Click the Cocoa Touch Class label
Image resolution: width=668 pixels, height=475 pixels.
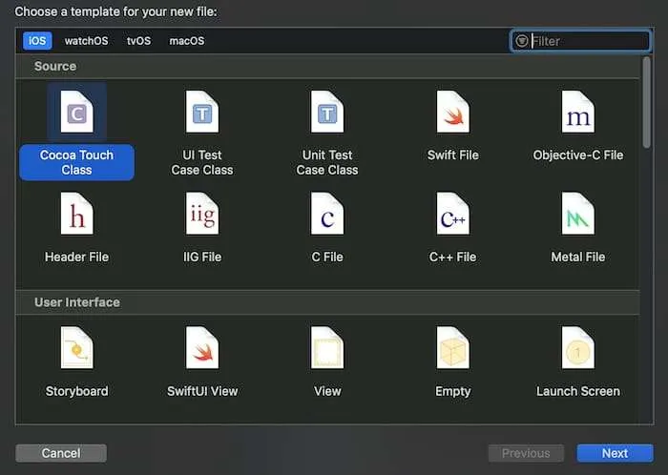pyautogui.click(x=76, y=162)
